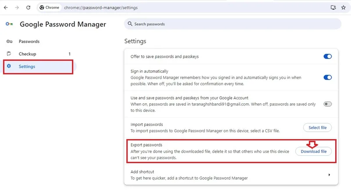This screenshot has width=351, height=192.
Task: Disable Offer to save passwords and passkeys
Action: [x=327, y=56]
